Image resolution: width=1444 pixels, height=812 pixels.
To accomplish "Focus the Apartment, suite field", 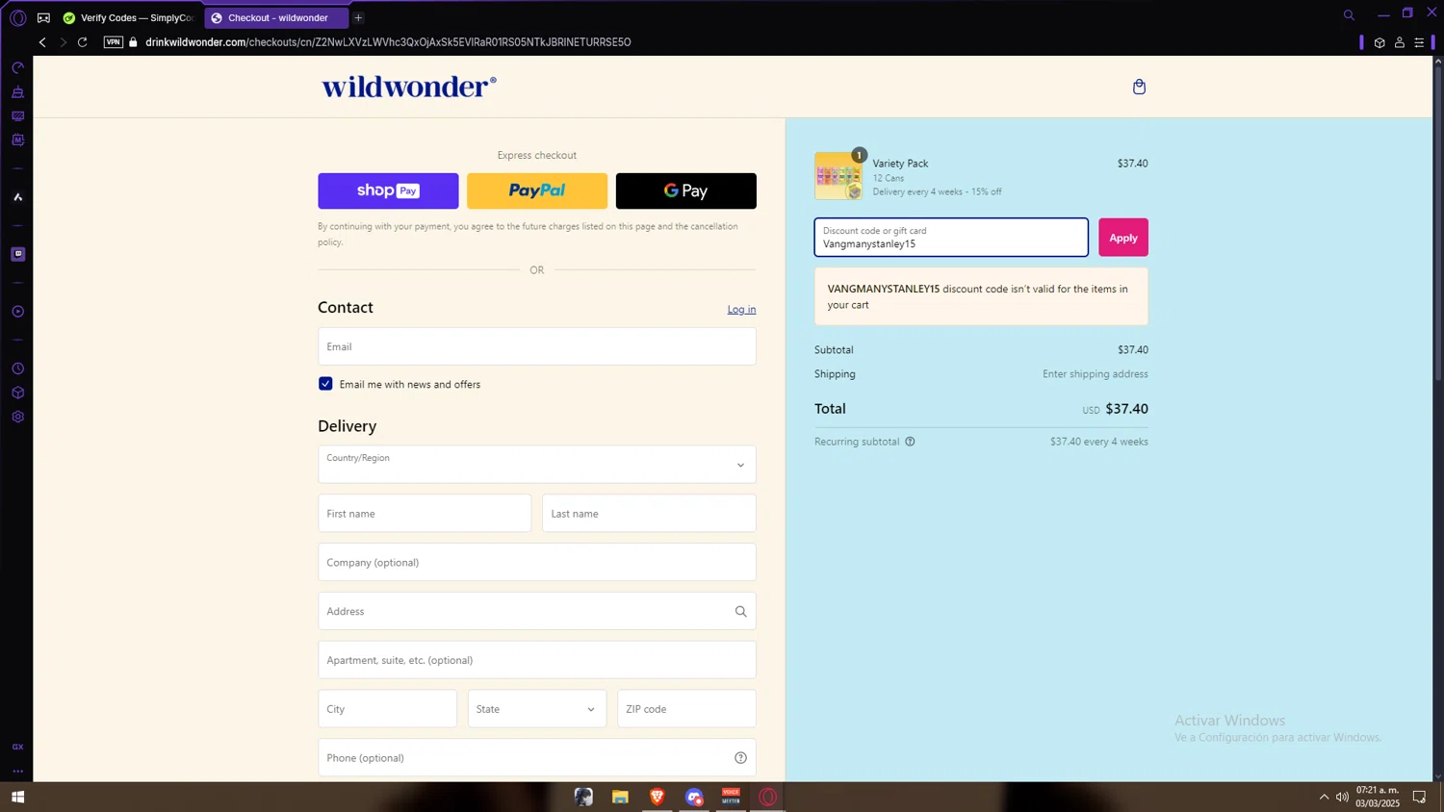I will pos(537,660).
